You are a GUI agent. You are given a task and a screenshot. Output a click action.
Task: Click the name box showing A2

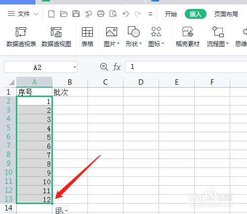pyautogui.click(x=38, y=67)
